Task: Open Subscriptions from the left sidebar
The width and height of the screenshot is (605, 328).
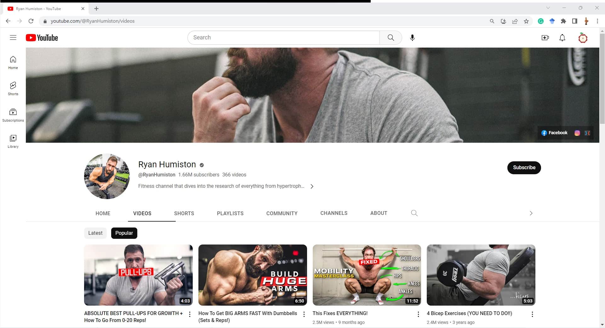Action: tap(13, 115)
